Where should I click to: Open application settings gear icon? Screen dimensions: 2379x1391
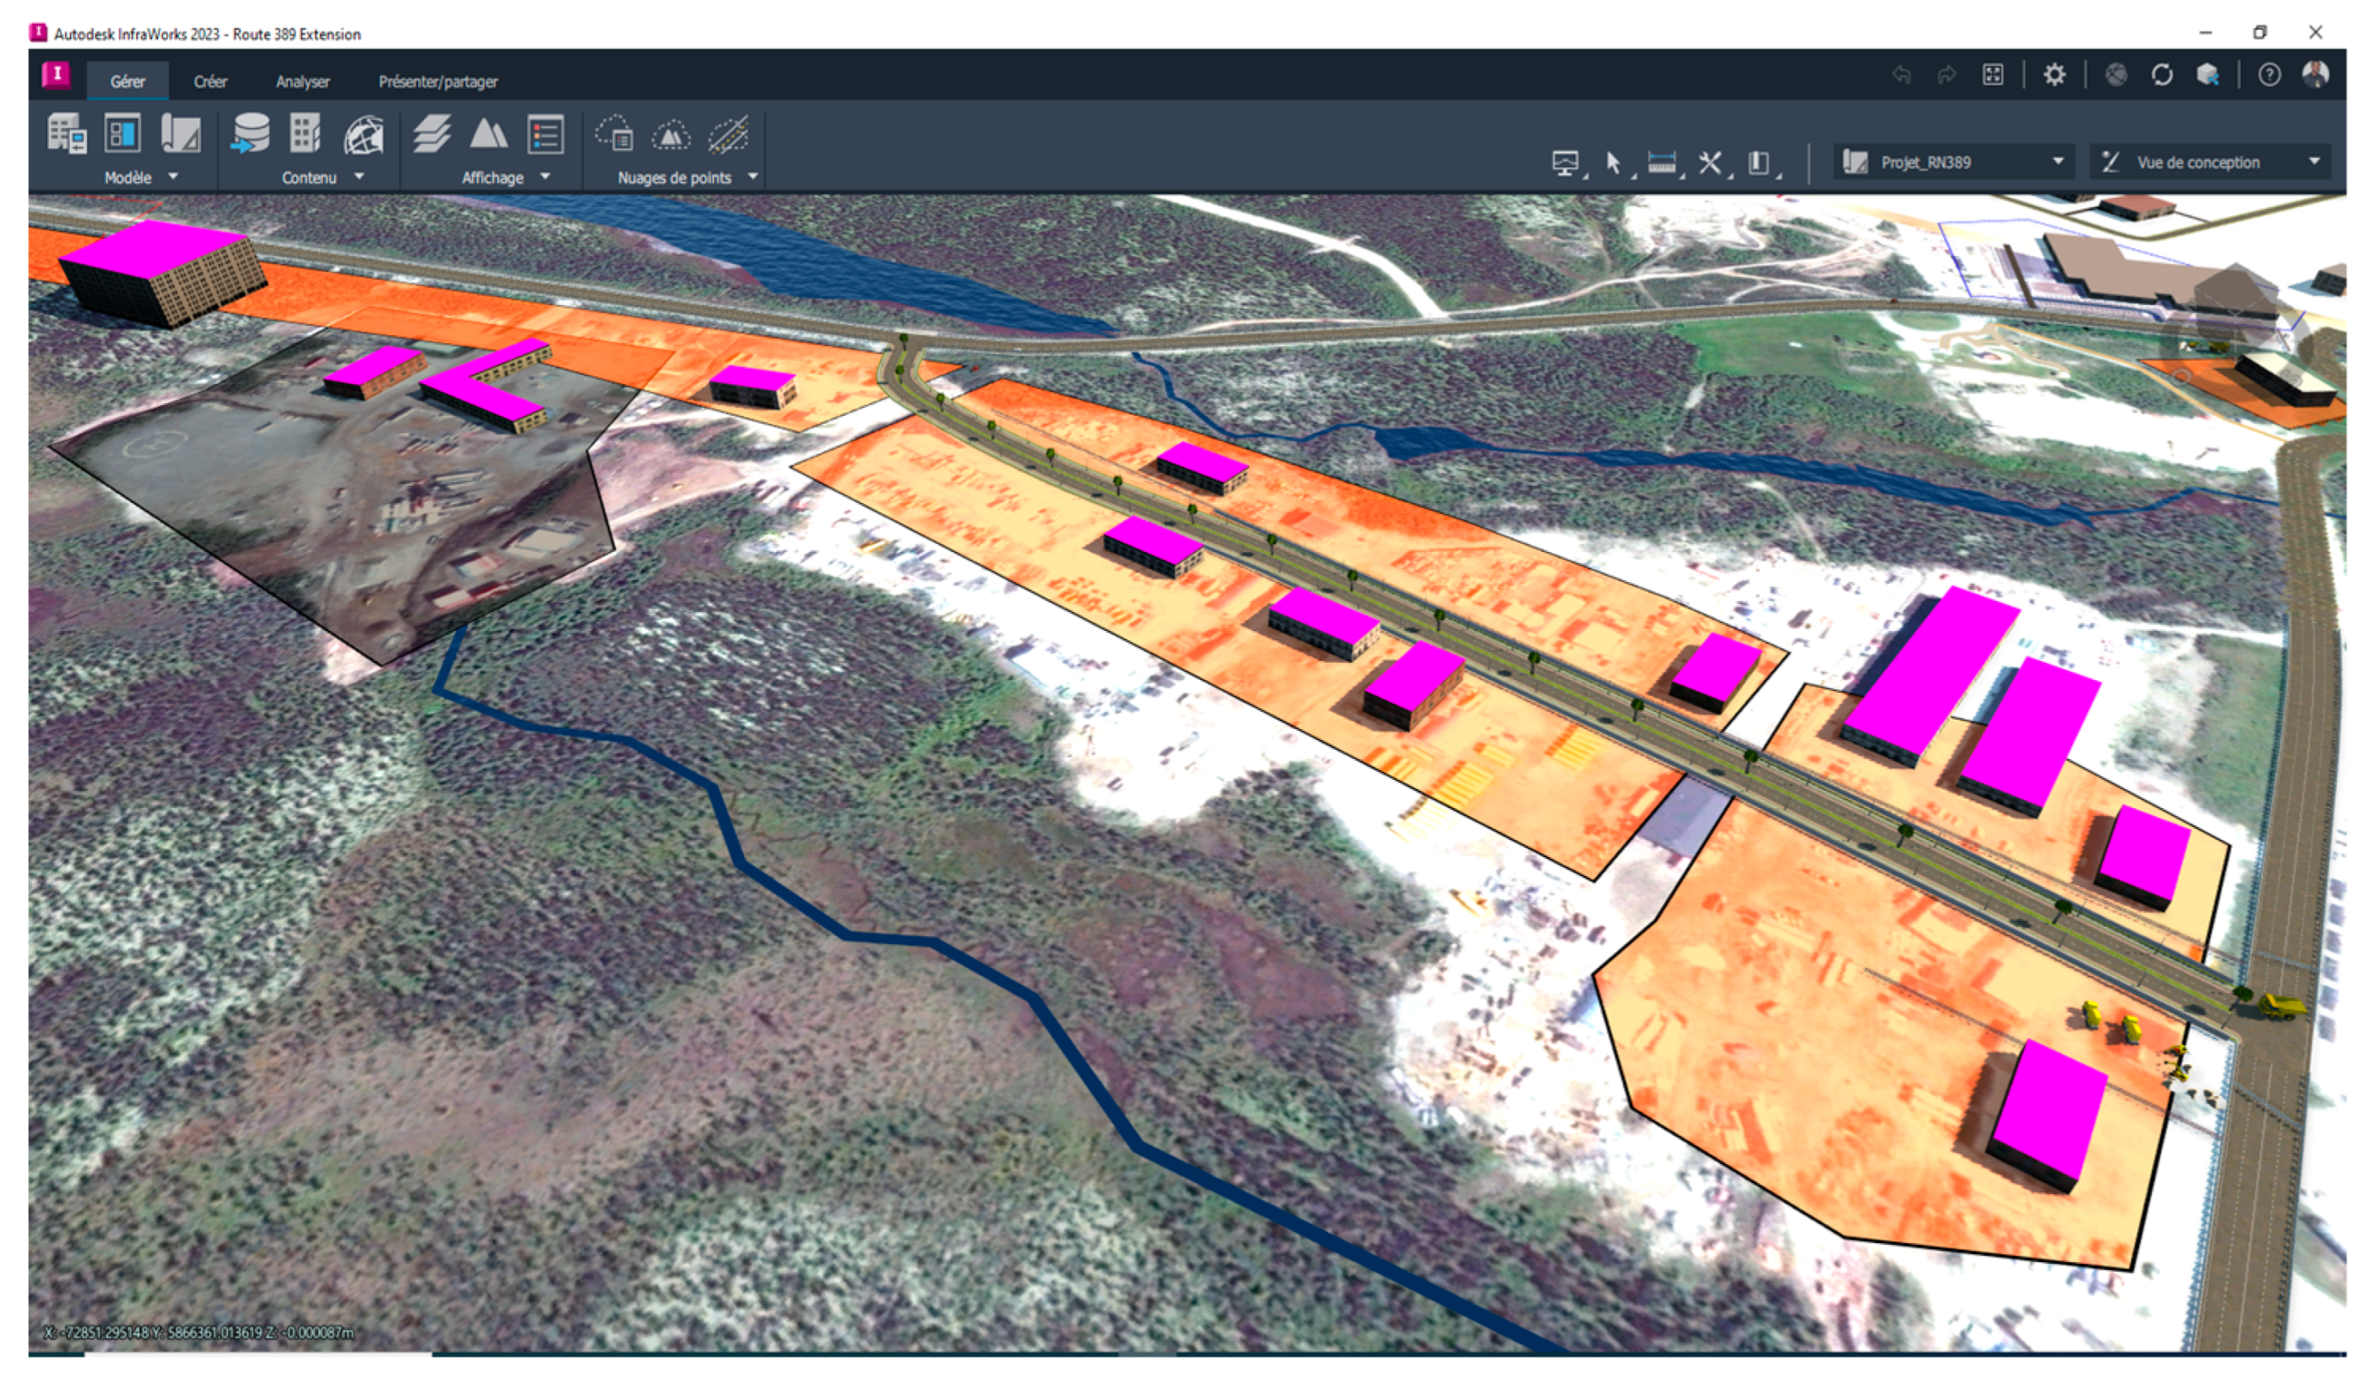pyautogui.click(x=2054, y=75)
